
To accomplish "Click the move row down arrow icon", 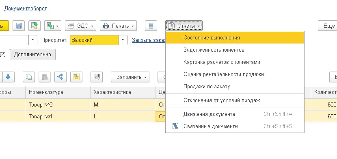I will pos(8,77).
